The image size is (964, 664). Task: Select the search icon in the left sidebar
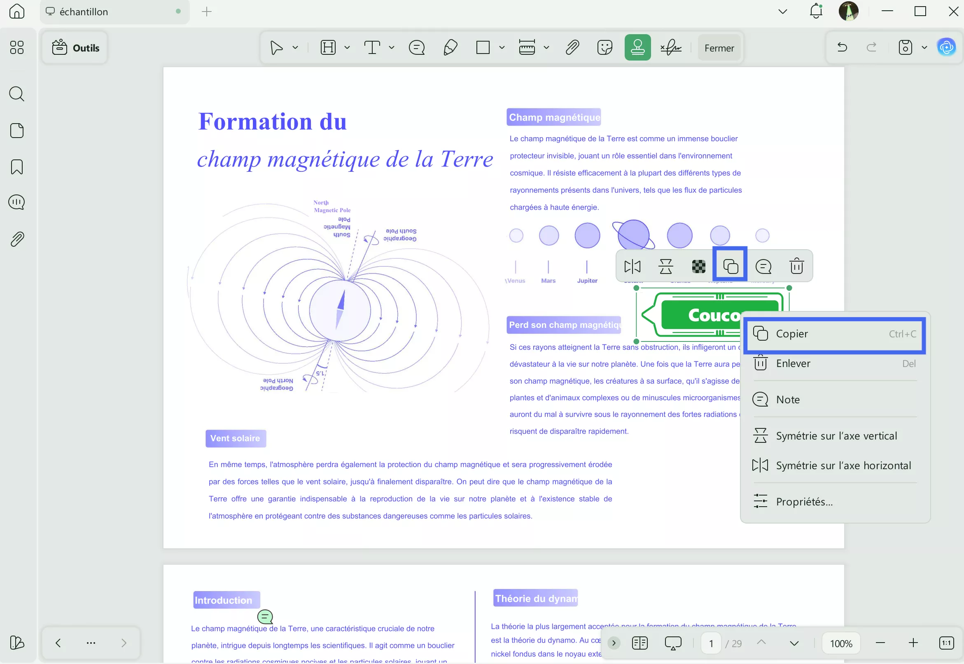[17, 94]
